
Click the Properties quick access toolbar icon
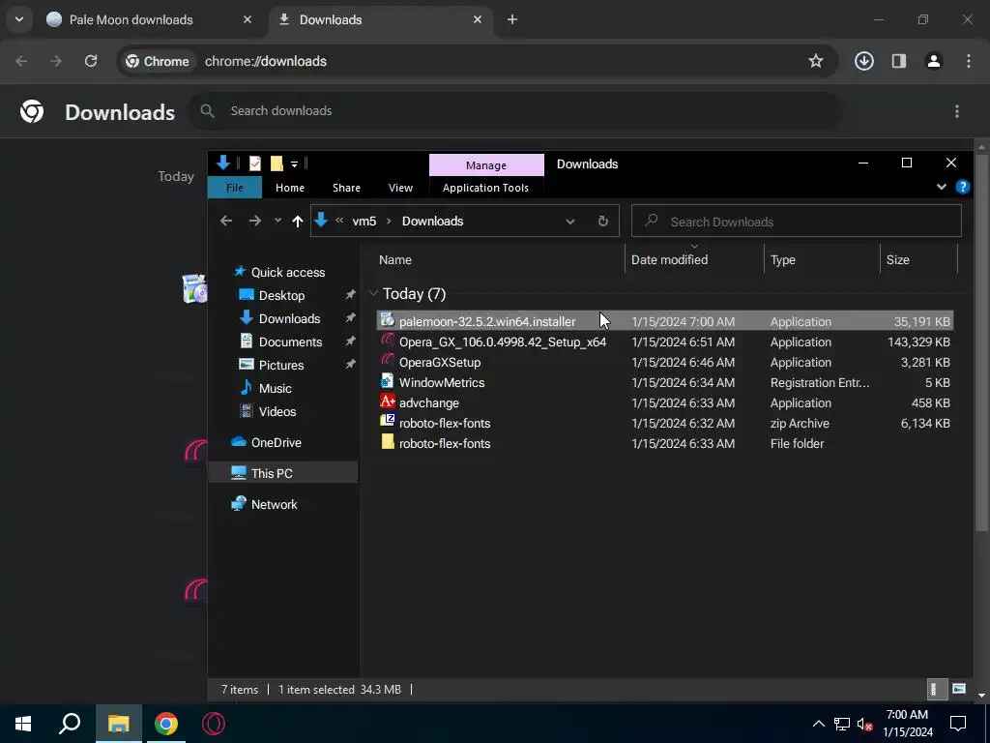[x=255, y=163]
